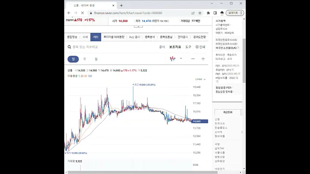
Task: Open the 시세 tab
Action: coord(85,37)
